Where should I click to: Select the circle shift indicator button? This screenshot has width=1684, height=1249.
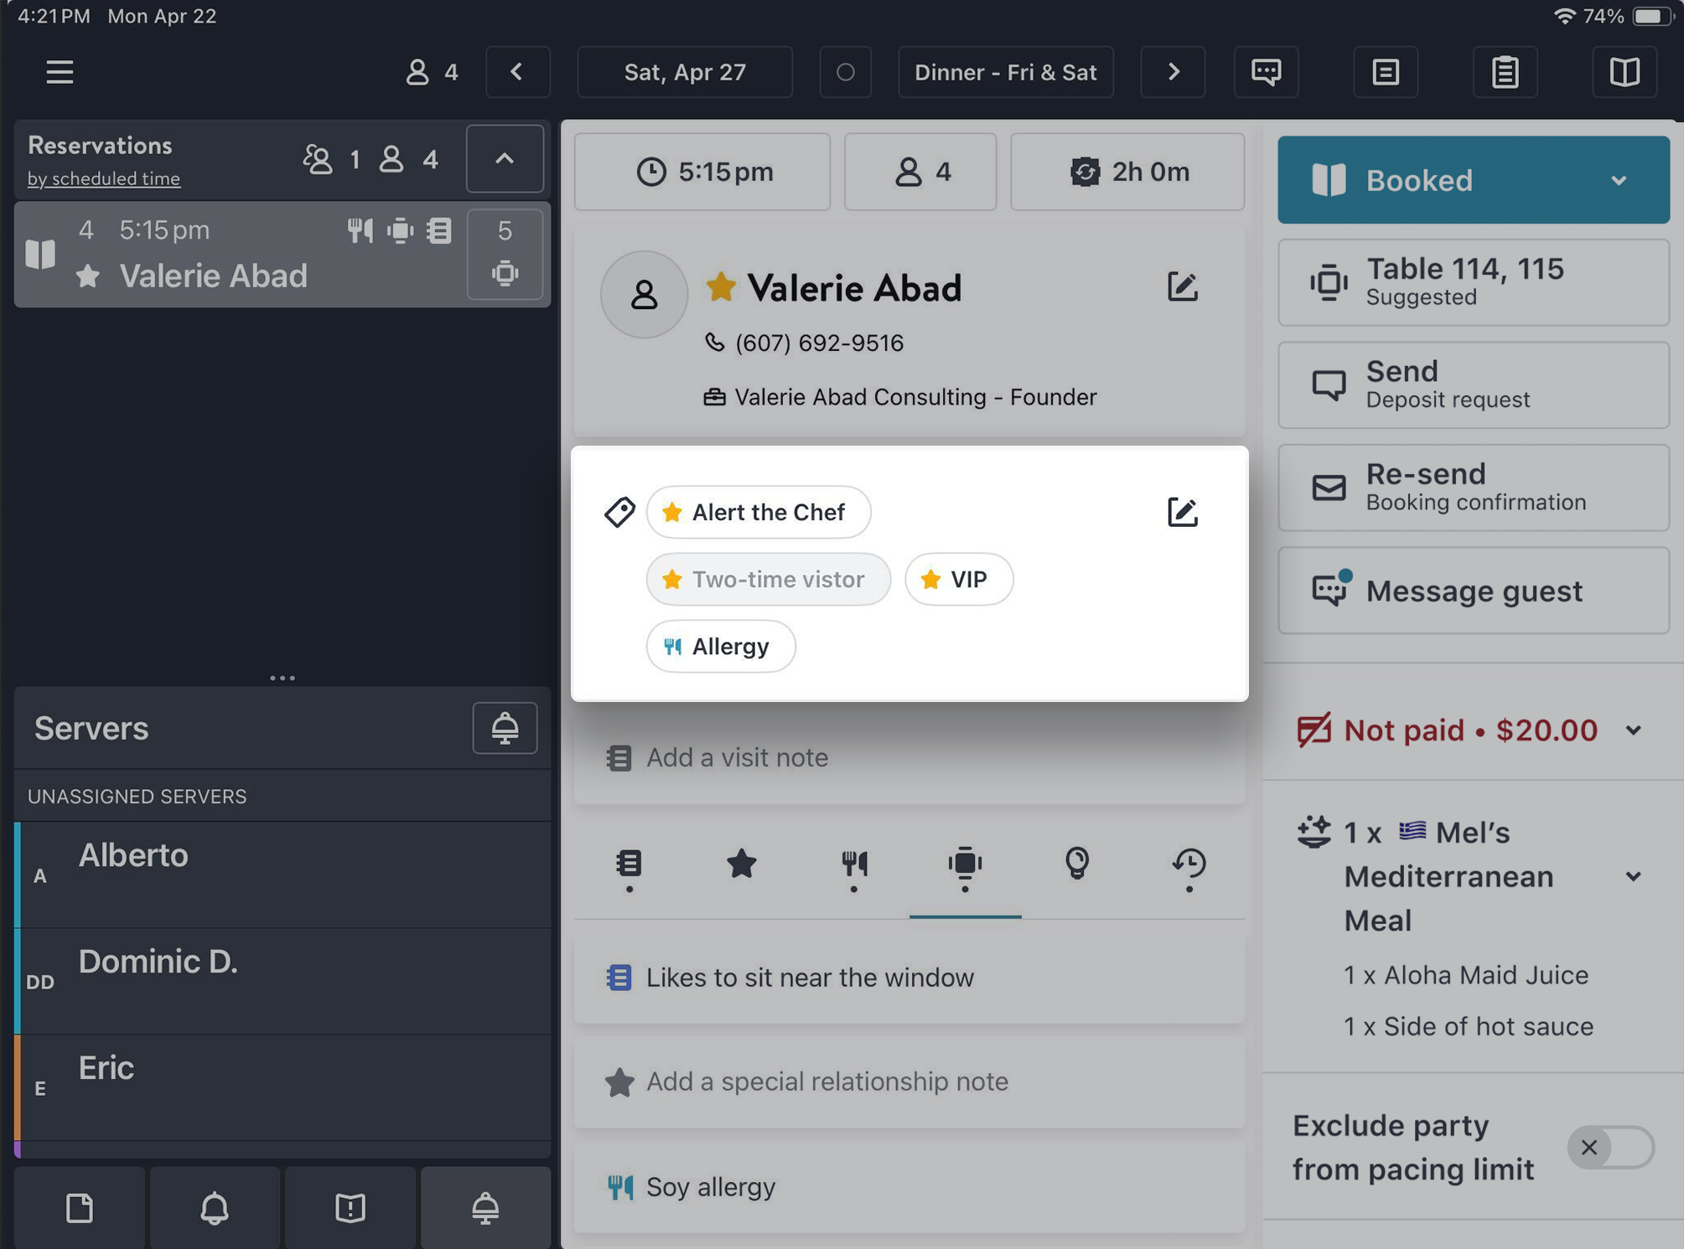point(845,72)
